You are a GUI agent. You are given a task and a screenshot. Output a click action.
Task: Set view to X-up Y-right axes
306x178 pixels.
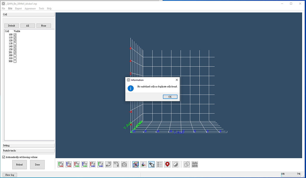(77, 164)
